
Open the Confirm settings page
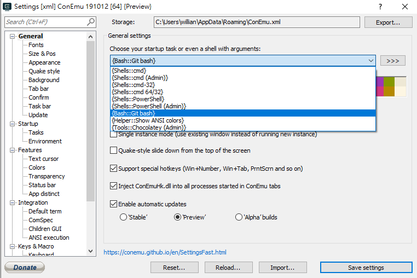(39, 97)
